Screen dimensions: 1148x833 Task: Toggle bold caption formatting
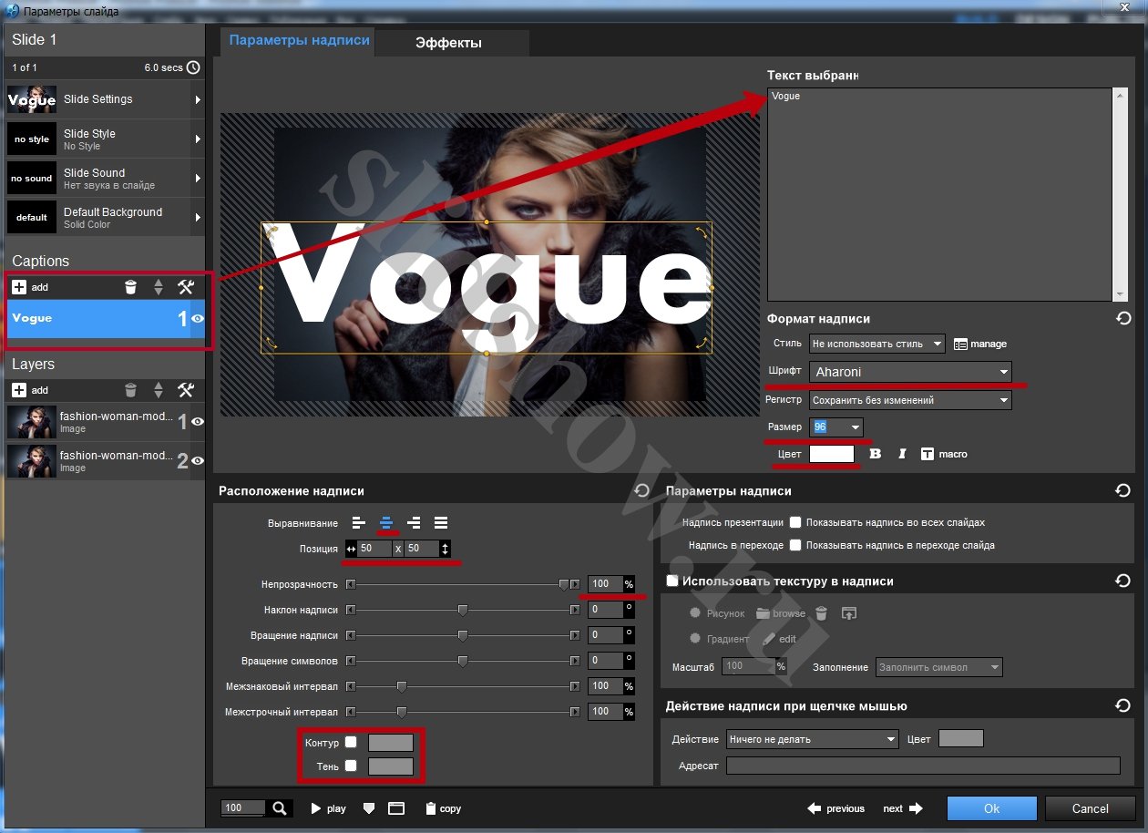click(875, 454)
